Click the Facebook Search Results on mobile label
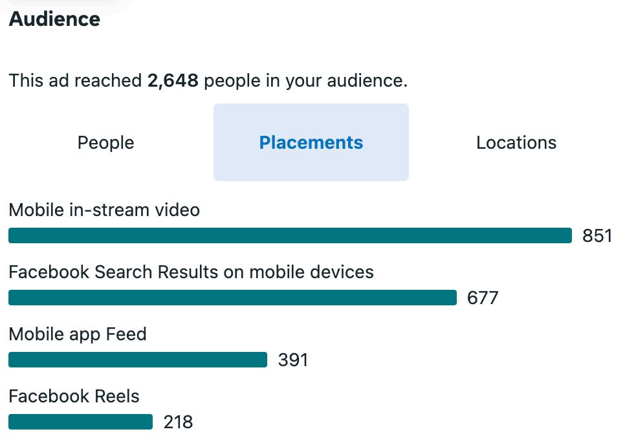 192,272
